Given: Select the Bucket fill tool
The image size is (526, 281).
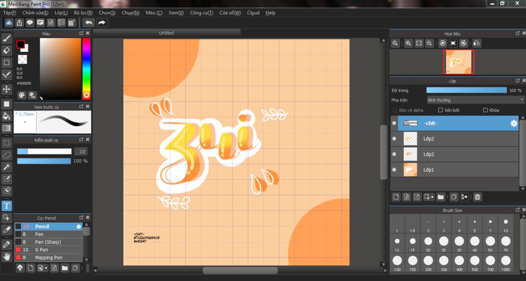Looking at the screenshot, I should pyautogui.click(x=6, y=116).
